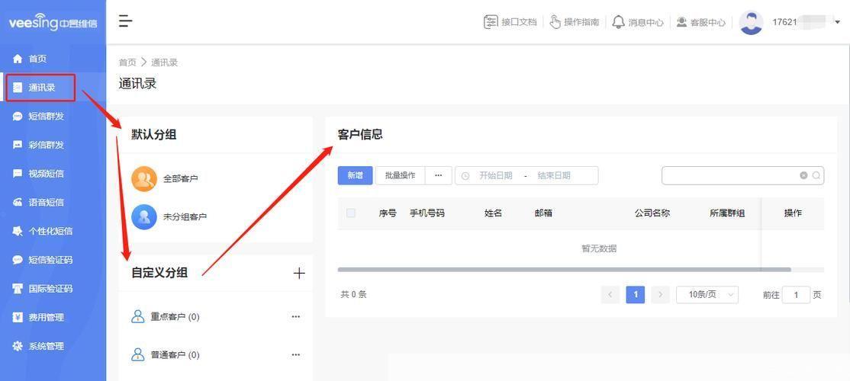Open more options for 普通客户 group
850x381 pixels.
click(x=296, y=355)
